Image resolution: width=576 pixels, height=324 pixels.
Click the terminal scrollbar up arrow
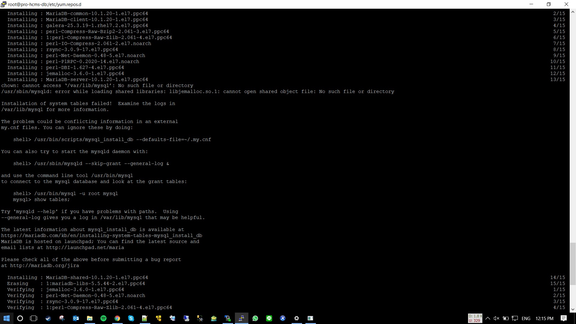coord(573,12)
